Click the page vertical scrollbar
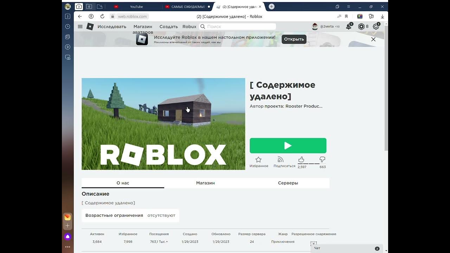This screenshot has width=450, height=253. click(x=386, y=88)
